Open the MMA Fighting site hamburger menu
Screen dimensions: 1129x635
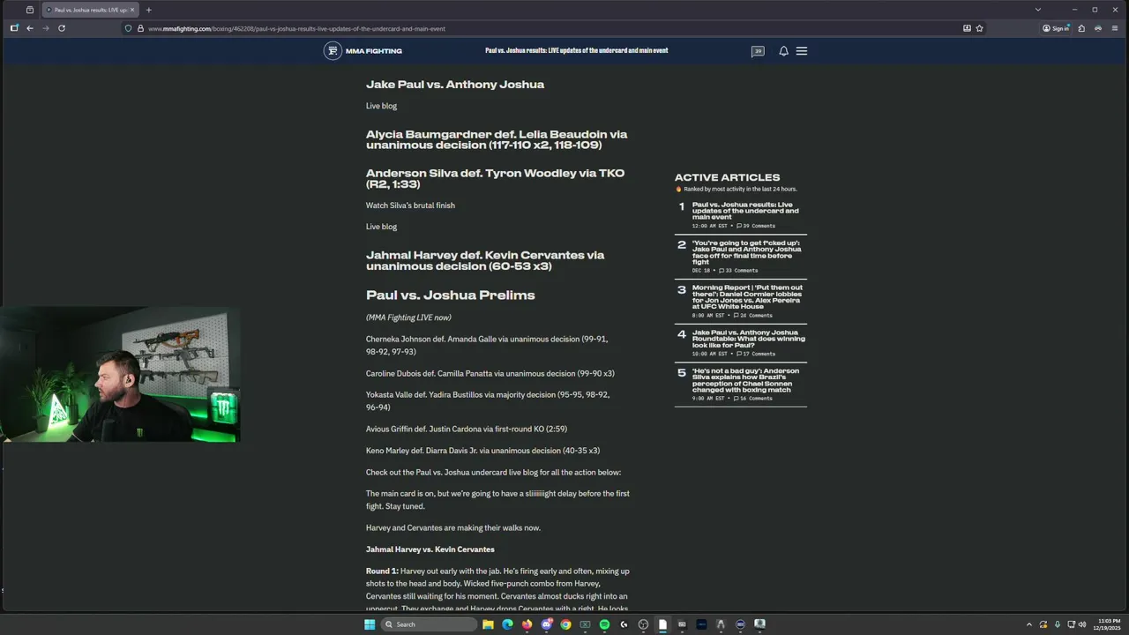802,51
